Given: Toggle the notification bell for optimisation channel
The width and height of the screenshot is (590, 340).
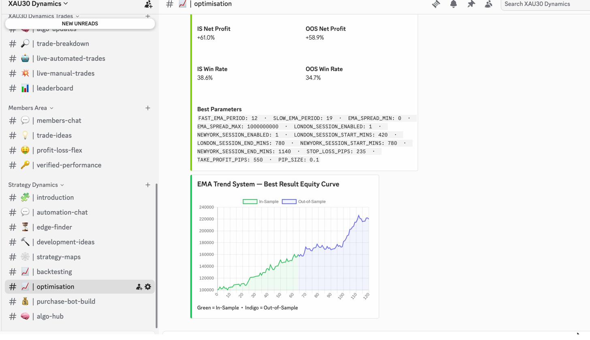Looking at the screenshot, I should (454, 4).
